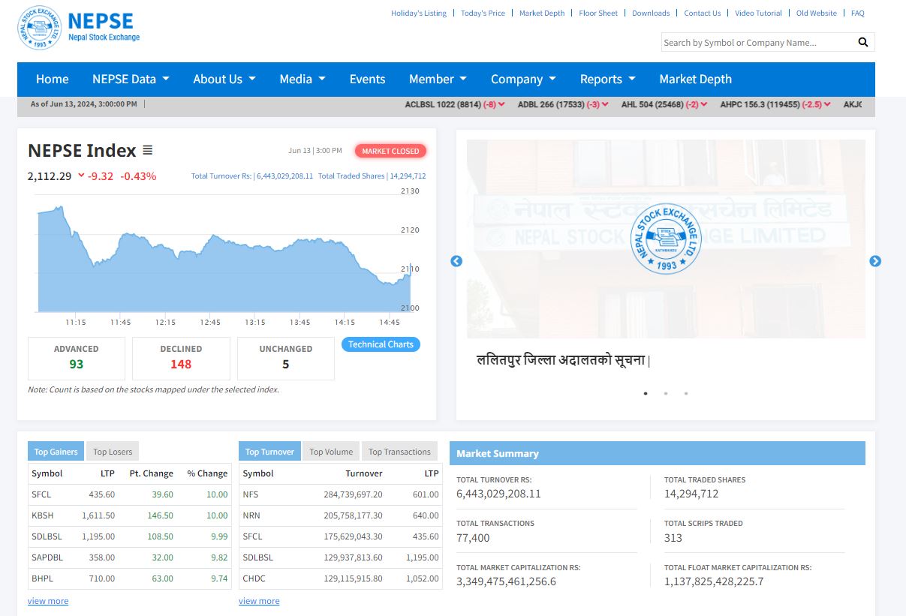Open the FAQ link
Image resolution: width=906 pixels, height=616 pixels.
(x=858, y=13)
